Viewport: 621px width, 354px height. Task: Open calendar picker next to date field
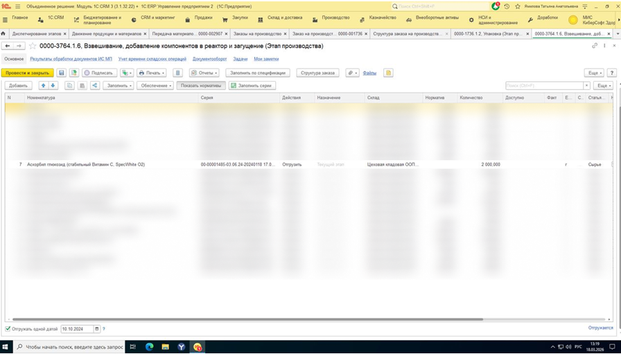coord(97,328)
